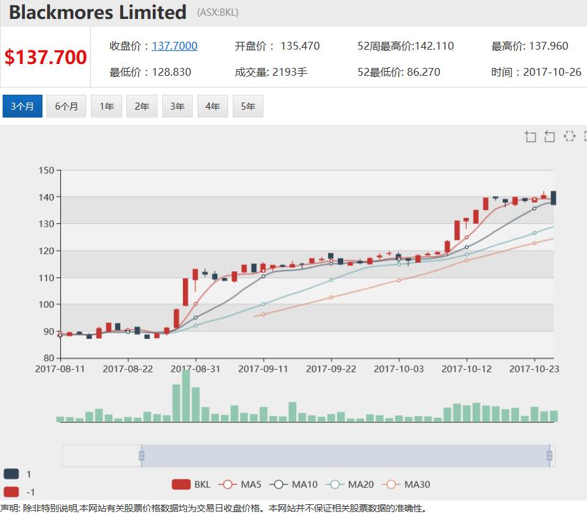
Task: Click the dark blue '1' visual map swatch
Action: (11, 474)
